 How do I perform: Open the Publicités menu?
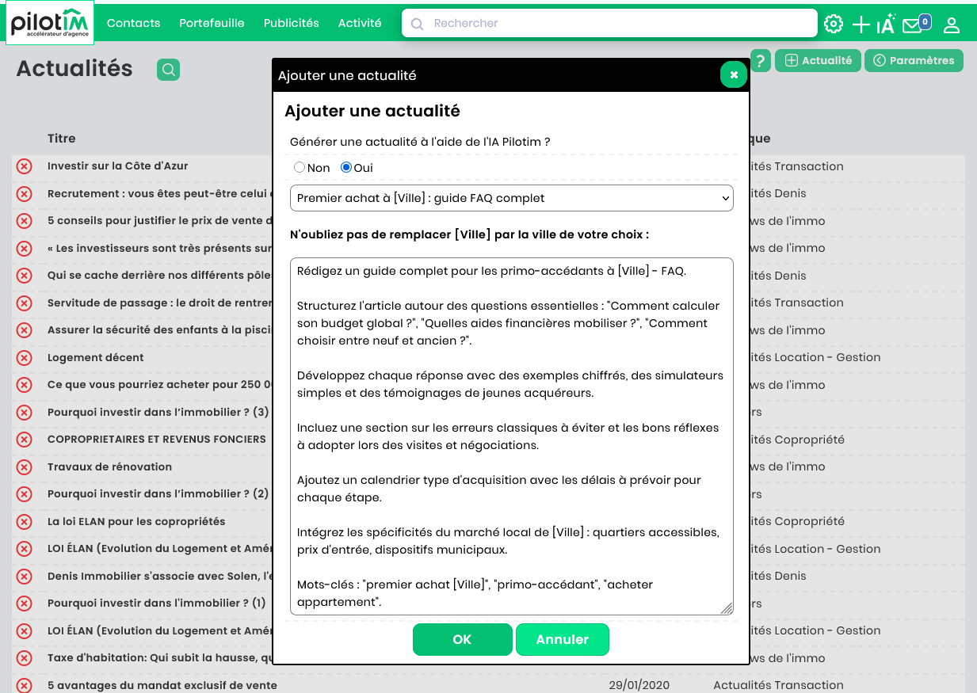pyautogui.click(x=291, y=23)
